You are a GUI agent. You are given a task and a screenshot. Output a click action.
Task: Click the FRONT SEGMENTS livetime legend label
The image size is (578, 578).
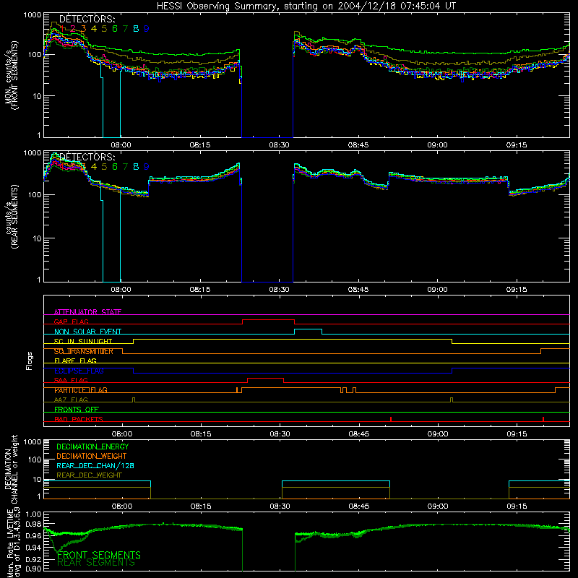click(x=99, y=555)
